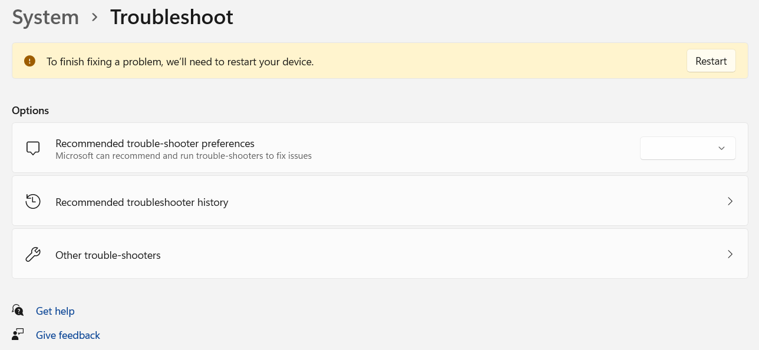This screenshot has width=759, height=350.
Task: Click the Give feedback person icon
Action: pyautogui.click(x=18, y=335)
